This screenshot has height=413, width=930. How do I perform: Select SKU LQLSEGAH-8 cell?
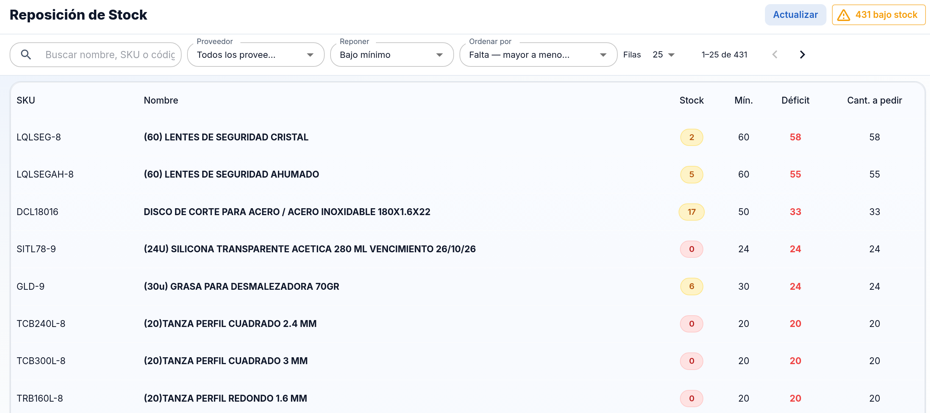(x=45, y=174)
